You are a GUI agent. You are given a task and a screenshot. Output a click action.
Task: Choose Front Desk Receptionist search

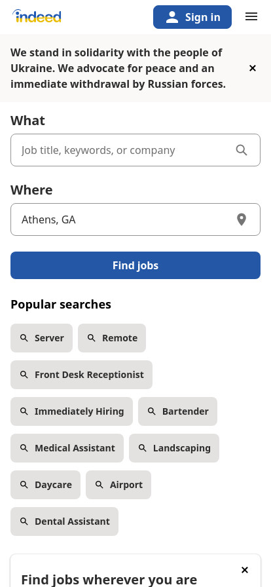tap(82, 375)
